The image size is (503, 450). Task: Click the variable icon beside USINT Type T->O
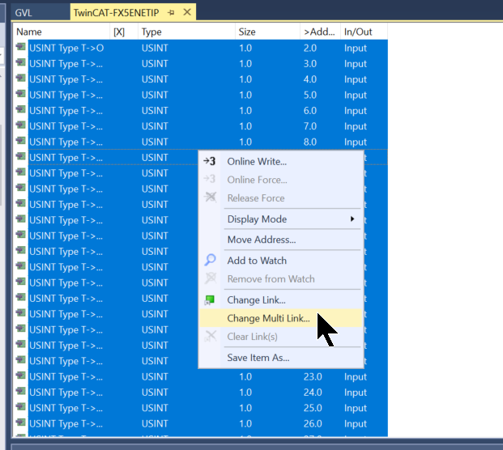point(21,49)
